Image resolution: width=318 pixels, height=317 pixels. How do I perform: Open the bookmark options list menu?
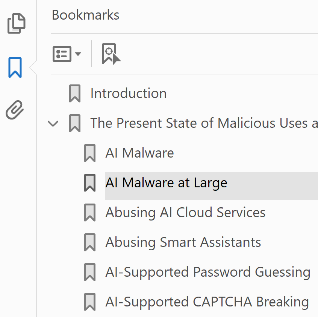(x=67, y=54)
